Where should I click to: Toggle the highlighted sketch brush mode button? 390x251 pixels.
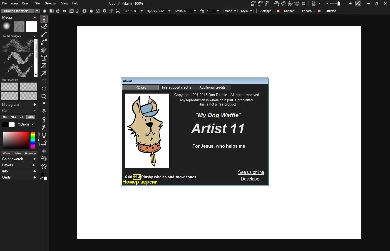coord(71,11)
